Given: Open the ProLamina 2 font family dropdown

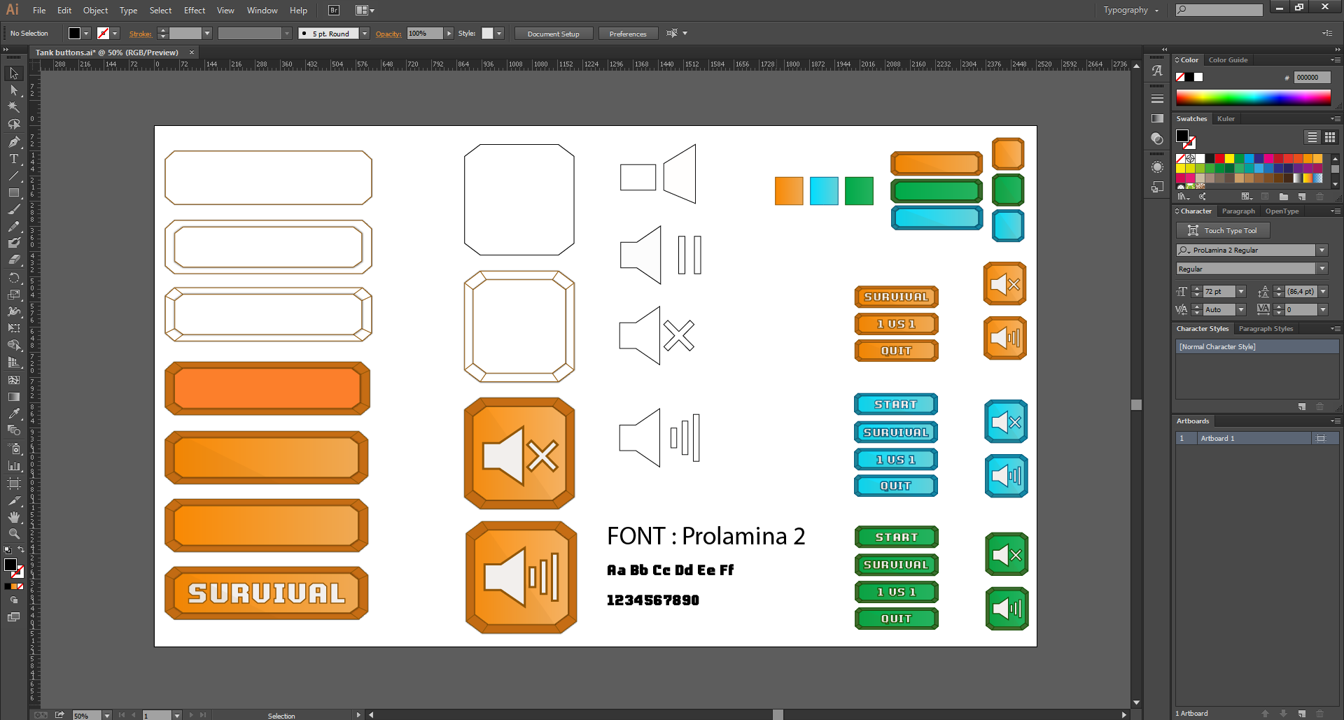Looking at the screenshot, I should click(x=1322, y=250).
